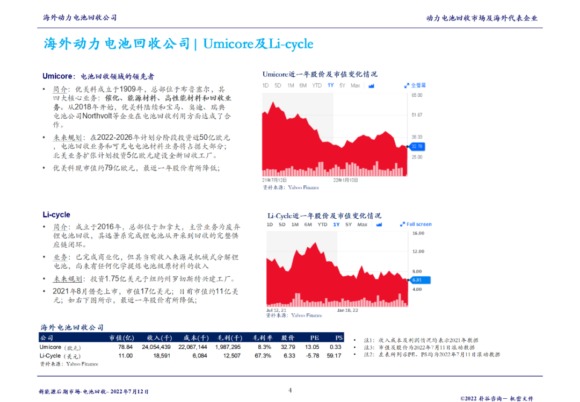Click '海外电池回收公司' table title
The width and height of the screenshot is (580, 402).
(72, 327)
